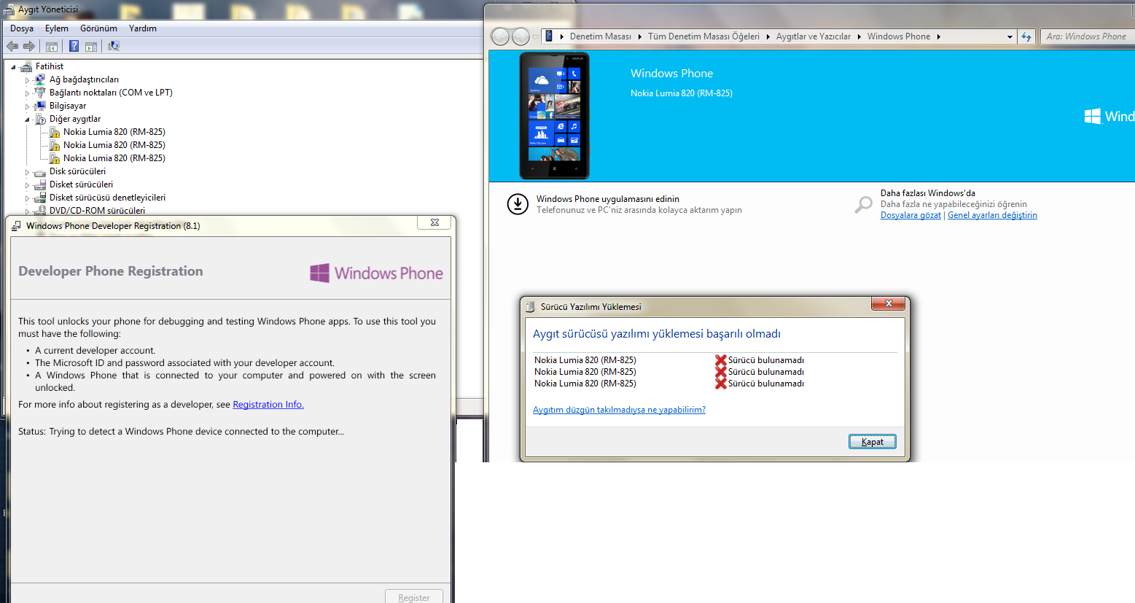Screen dimensions: 1135x603
Task: Open the Yardım menu
Action: [x=143, y=28]
